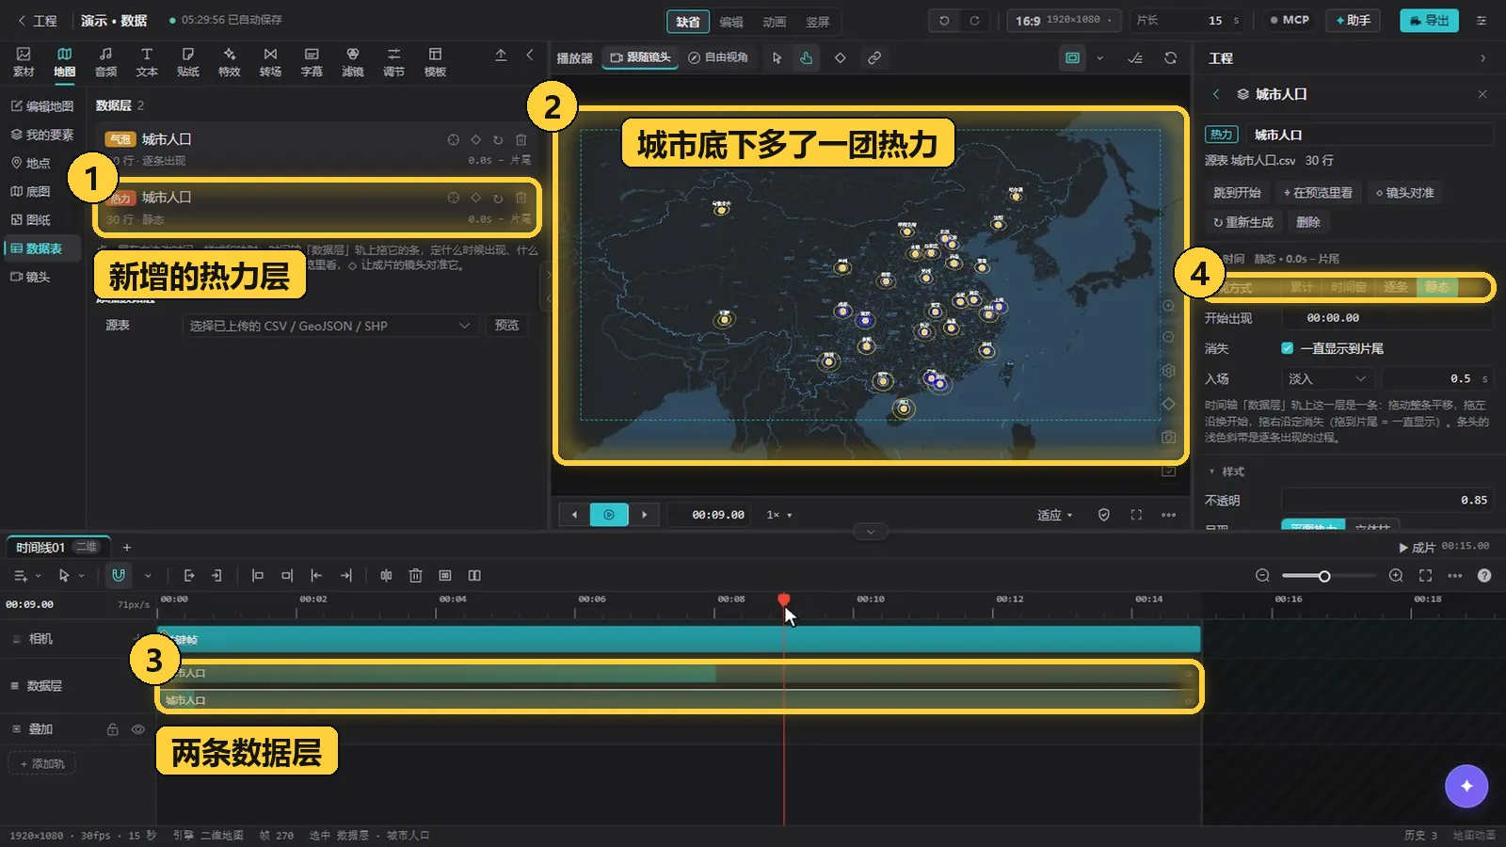Switch the player to 自由视角 mode
Viewport: 1506px width, 847px height.
click(718, 57)
